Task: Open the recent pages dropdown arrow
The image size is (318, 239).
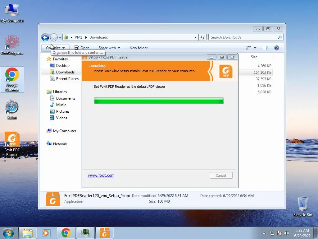Action: (x=60, y=38)
